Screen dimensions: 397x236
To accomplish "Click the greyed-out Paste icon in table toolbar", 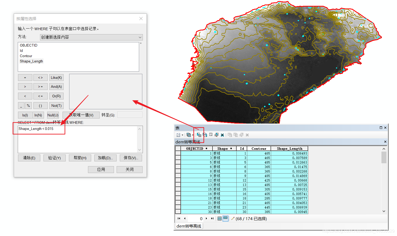I will 236,135.
